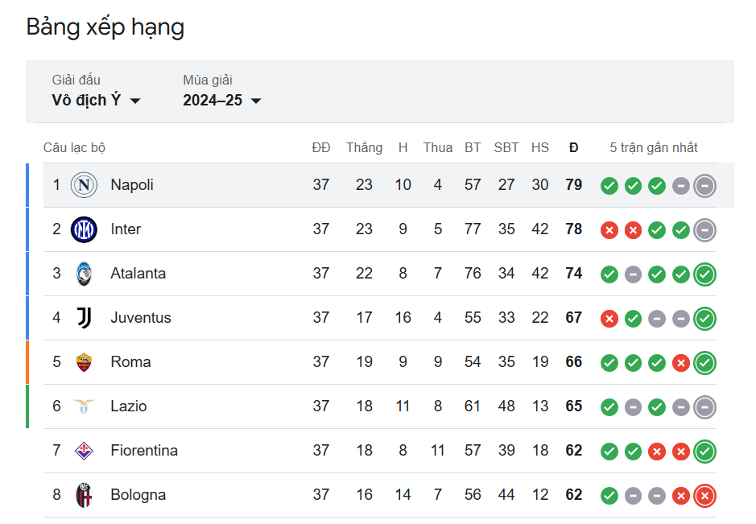Click the Napoli club crest
The image size is (756, 524).
84,185
